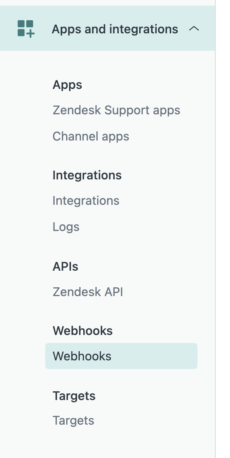
Task: Collapse the Apps and integrations section chevron
Action: tap(194, 29)
